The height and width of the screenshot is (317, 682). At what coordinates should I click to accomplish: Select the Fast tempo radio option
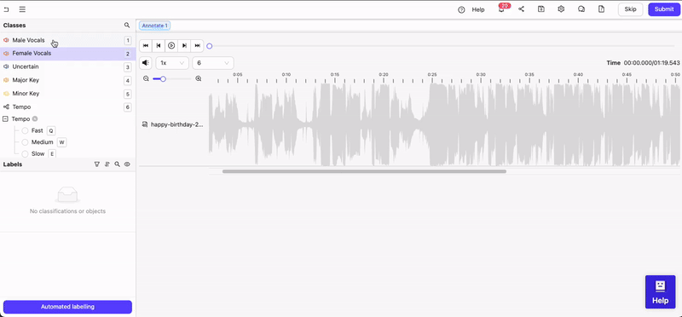click(x=25, y=130)
